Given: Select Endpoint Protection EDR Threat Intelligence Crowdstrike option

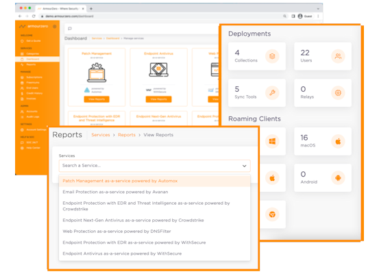Looking at the screenshot, I should pos(154,206).
